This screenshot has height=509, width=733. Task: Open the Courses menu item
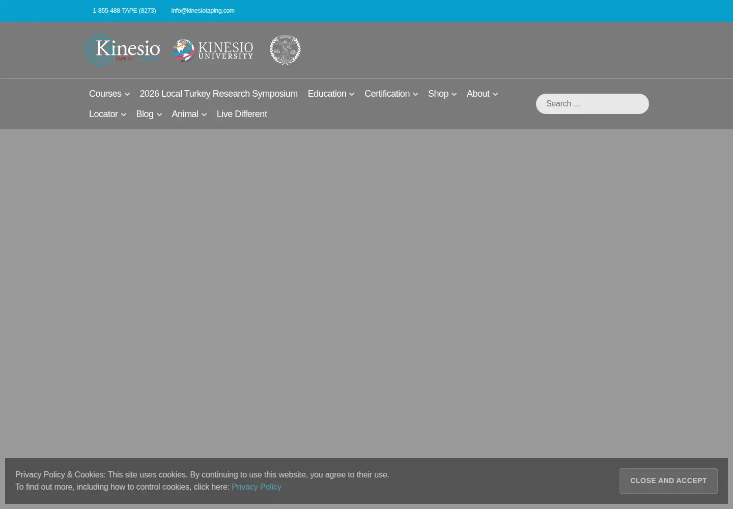tap(105, 94)
